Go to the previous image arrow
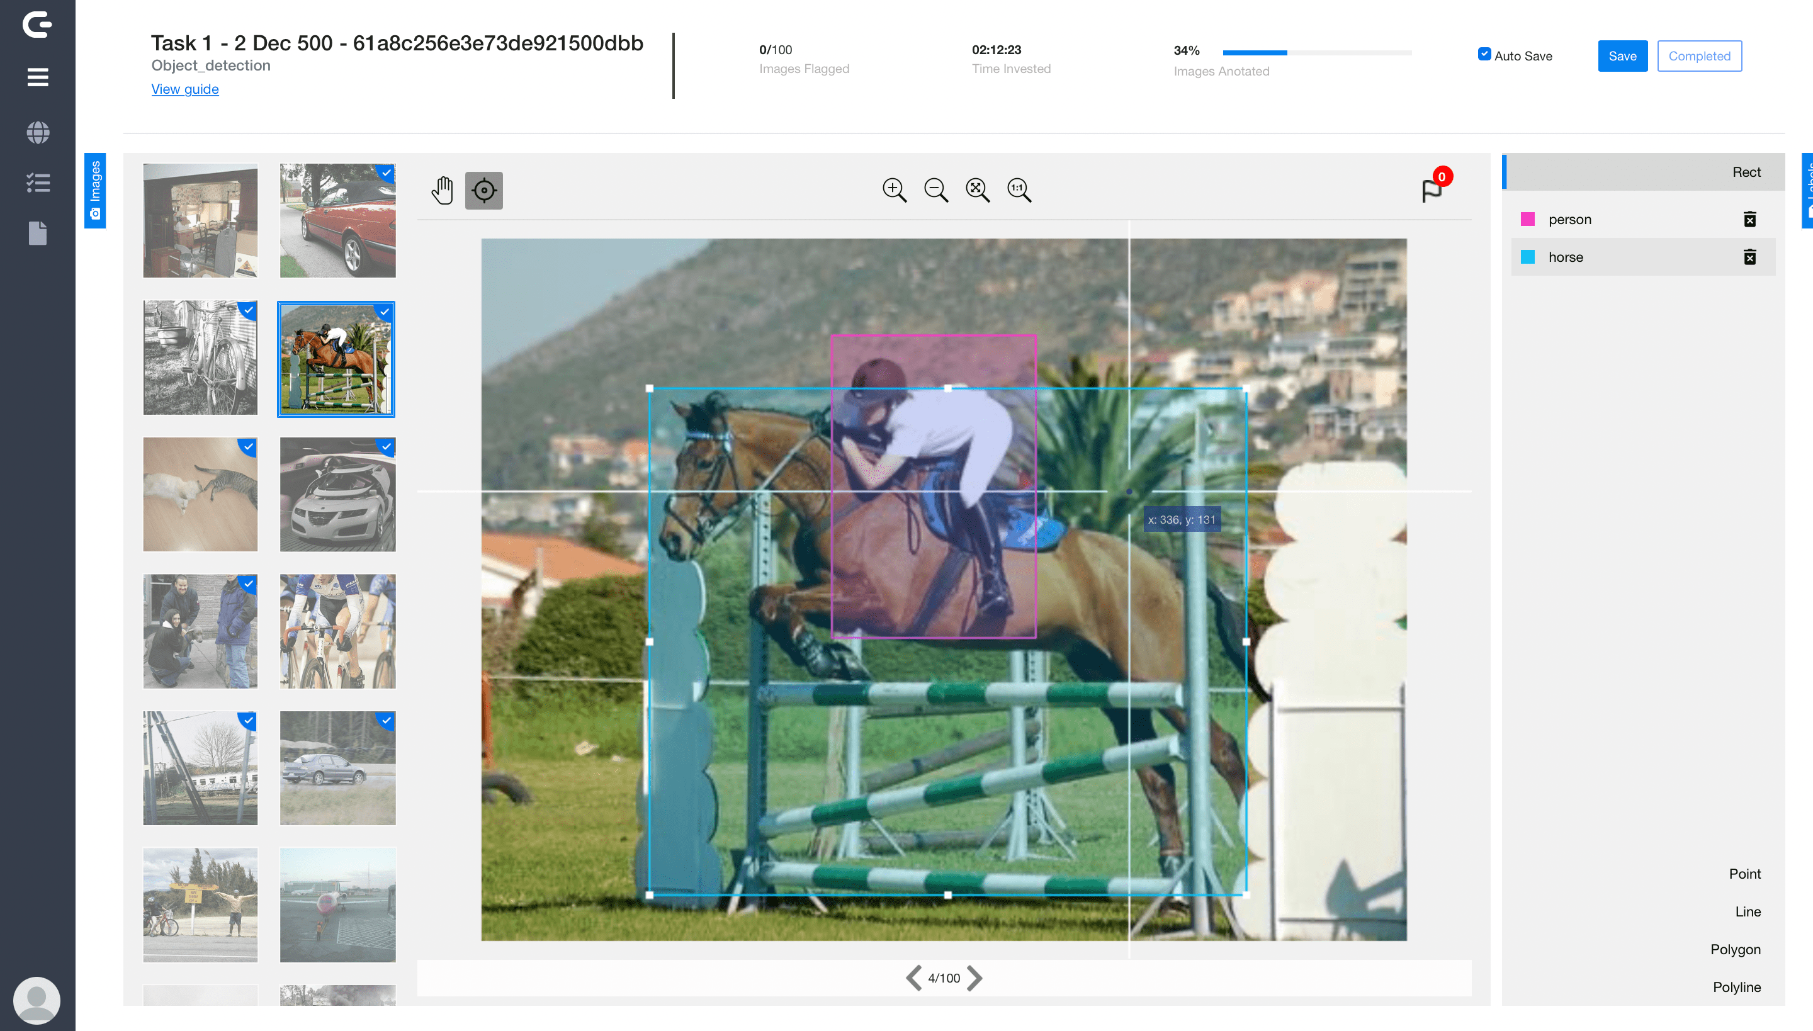 click(913, 978)
